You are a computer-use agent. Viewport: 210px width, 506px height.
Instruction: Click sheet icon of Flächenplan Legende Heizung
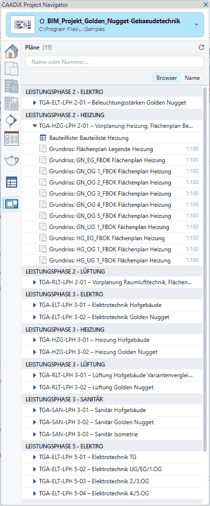tap(43, 149)
